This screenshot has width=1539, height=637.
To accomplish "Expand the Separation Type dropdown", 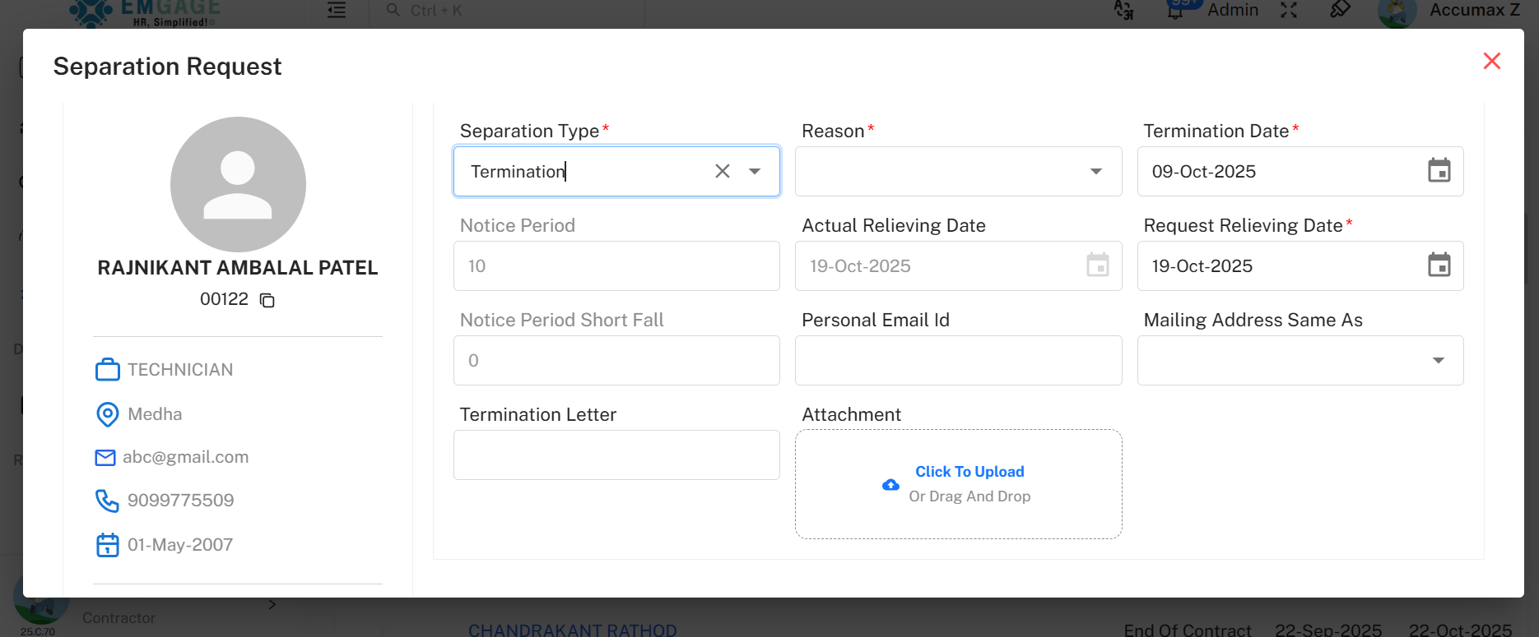I will click(x=755, y=171).
